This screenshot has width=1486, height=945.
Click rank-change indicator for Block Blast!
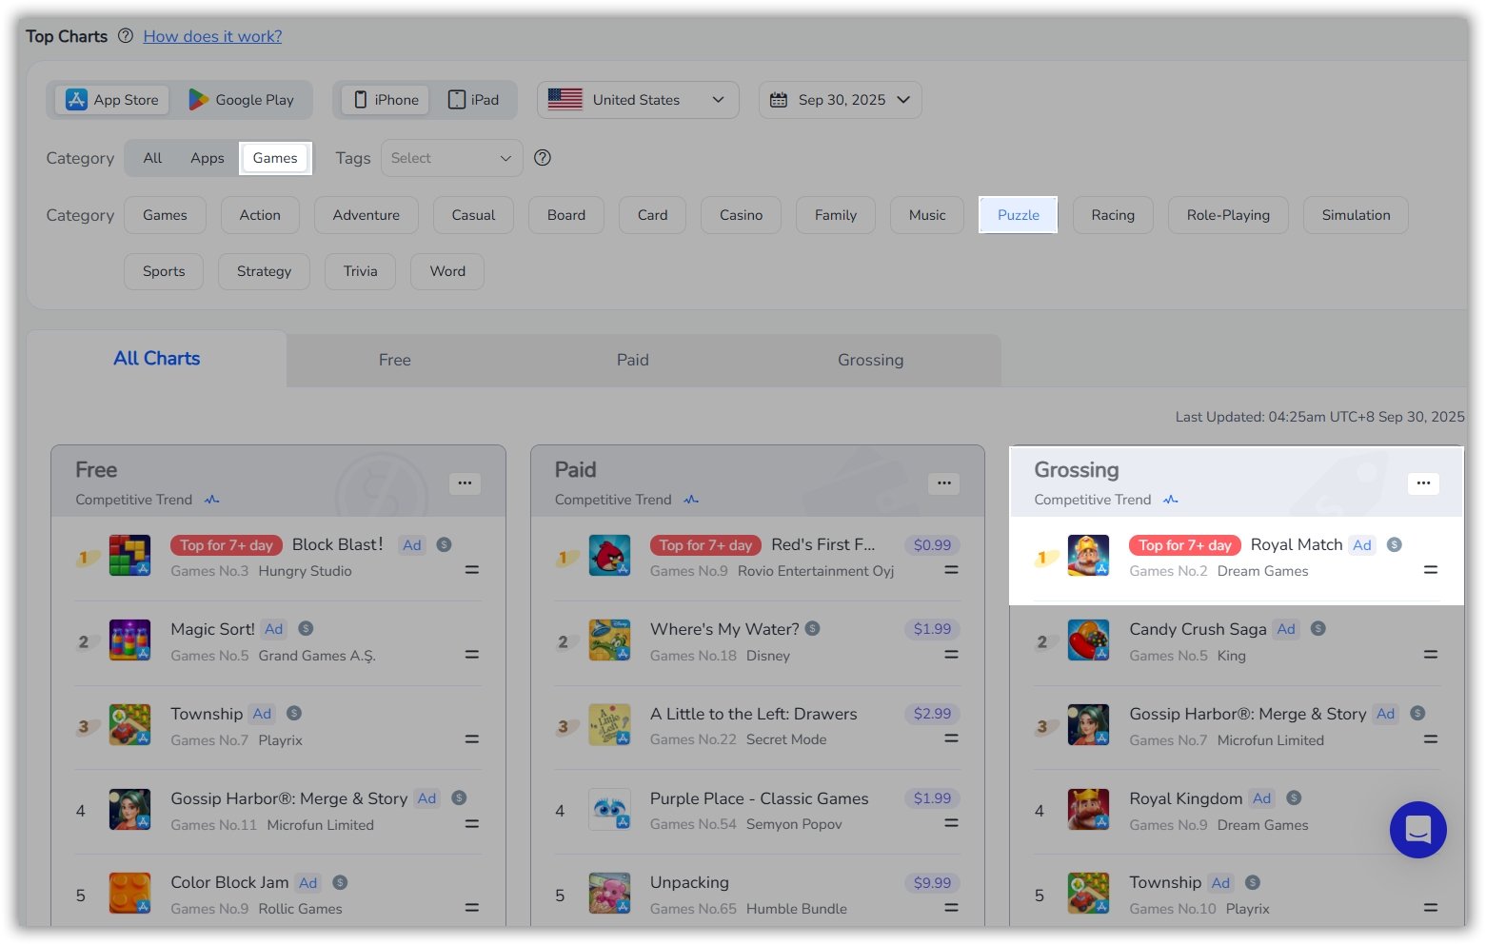[472, 570]
